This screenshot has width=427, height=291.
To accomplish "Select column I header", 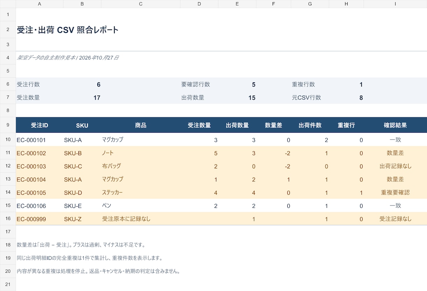I will point(395,4).
